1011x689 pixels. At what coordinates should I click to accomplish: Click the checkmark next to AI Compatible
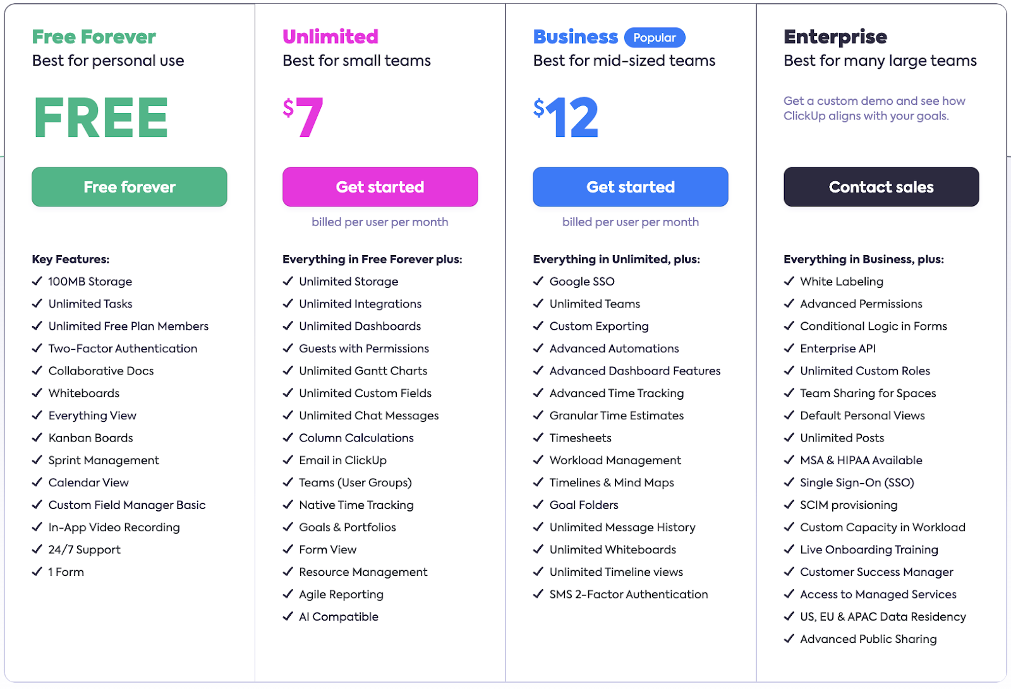[288, 616]
